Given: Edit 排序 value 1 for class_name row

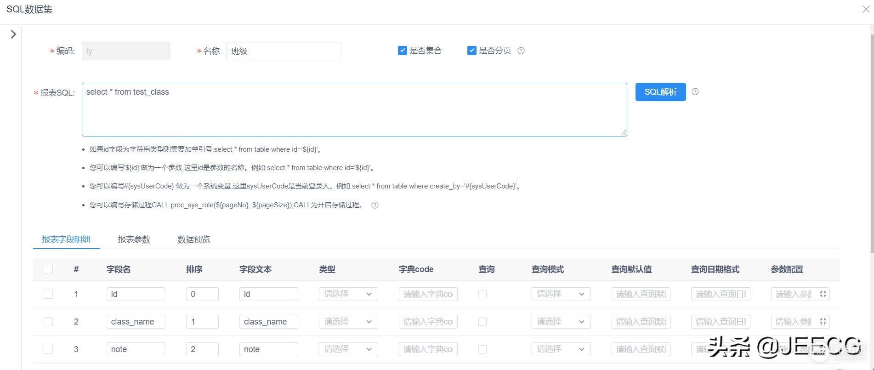Looking at the screenshot, I should 202,322.
